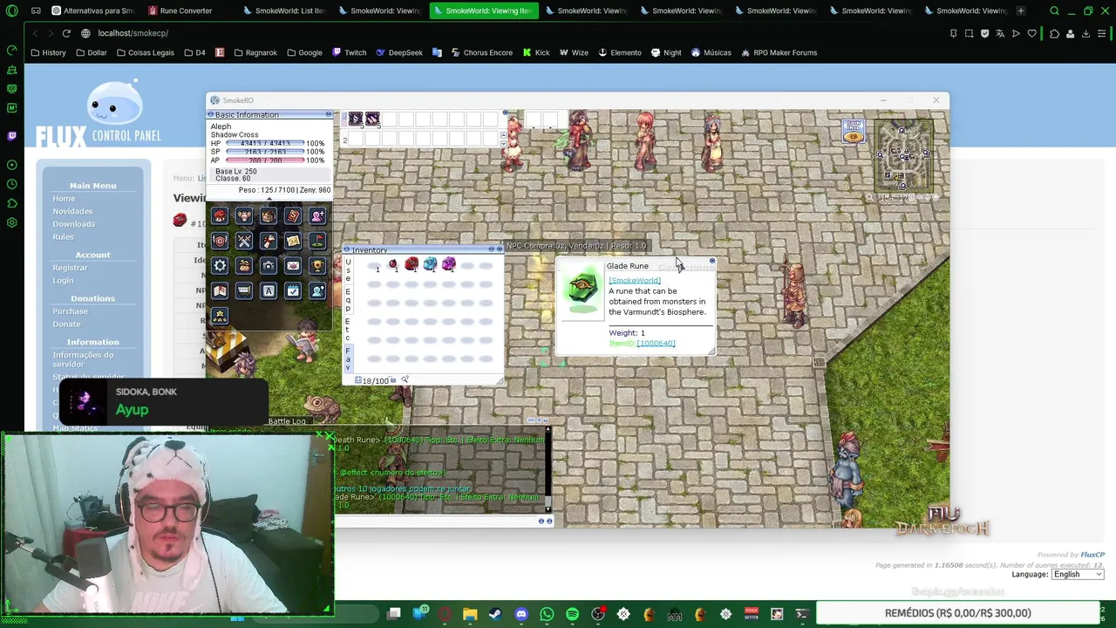Click the [SmokeWorld] link in tooltip
1116x628 pixels.
(635, 281)
